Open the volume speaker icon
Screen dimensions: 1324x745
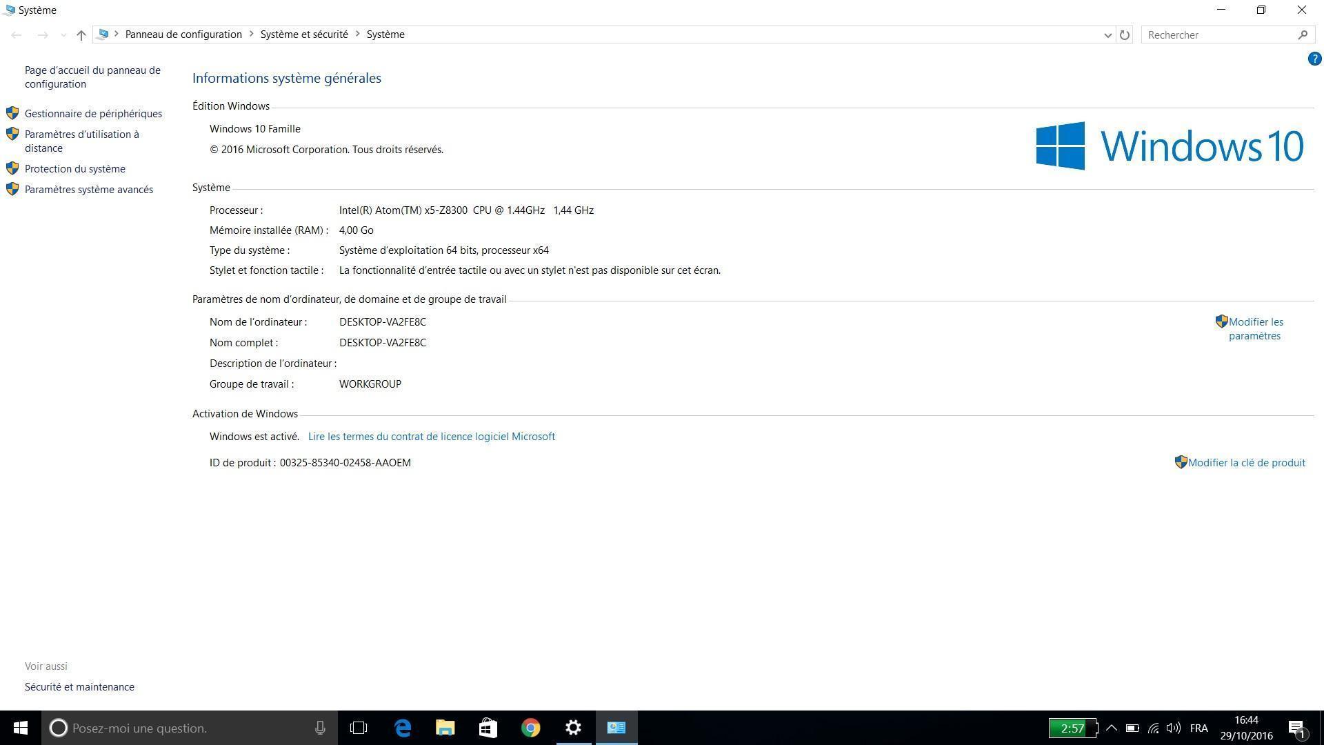click(x=1173, y=728)
